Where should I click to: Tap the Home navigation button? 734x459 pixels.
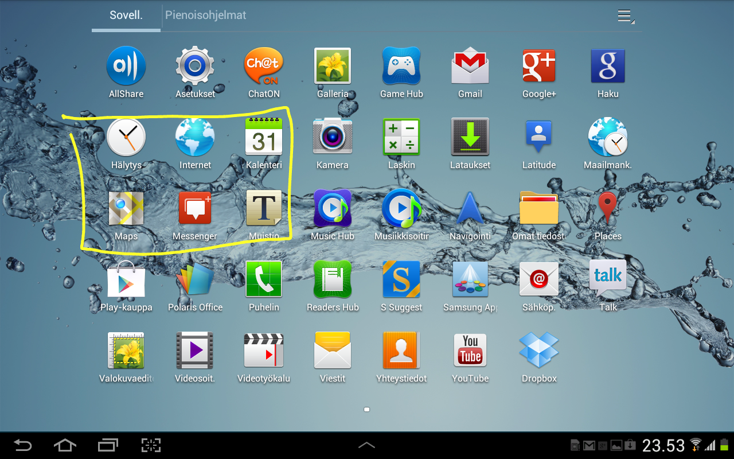click(65, 445)
